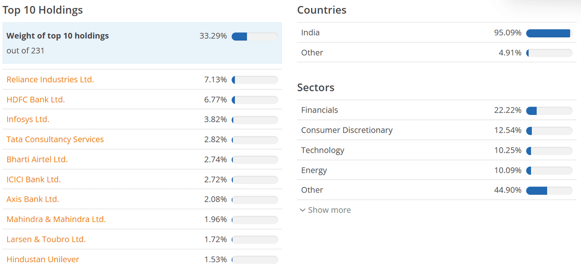The width and height of the screenshot is (581, 267).
Task: Click the Sectors section heading
Action: pos(316,87)
